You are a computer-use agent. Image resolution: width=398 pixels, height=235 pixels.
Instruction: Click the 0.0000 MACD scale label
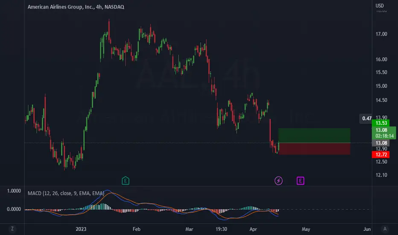(14, 209)
